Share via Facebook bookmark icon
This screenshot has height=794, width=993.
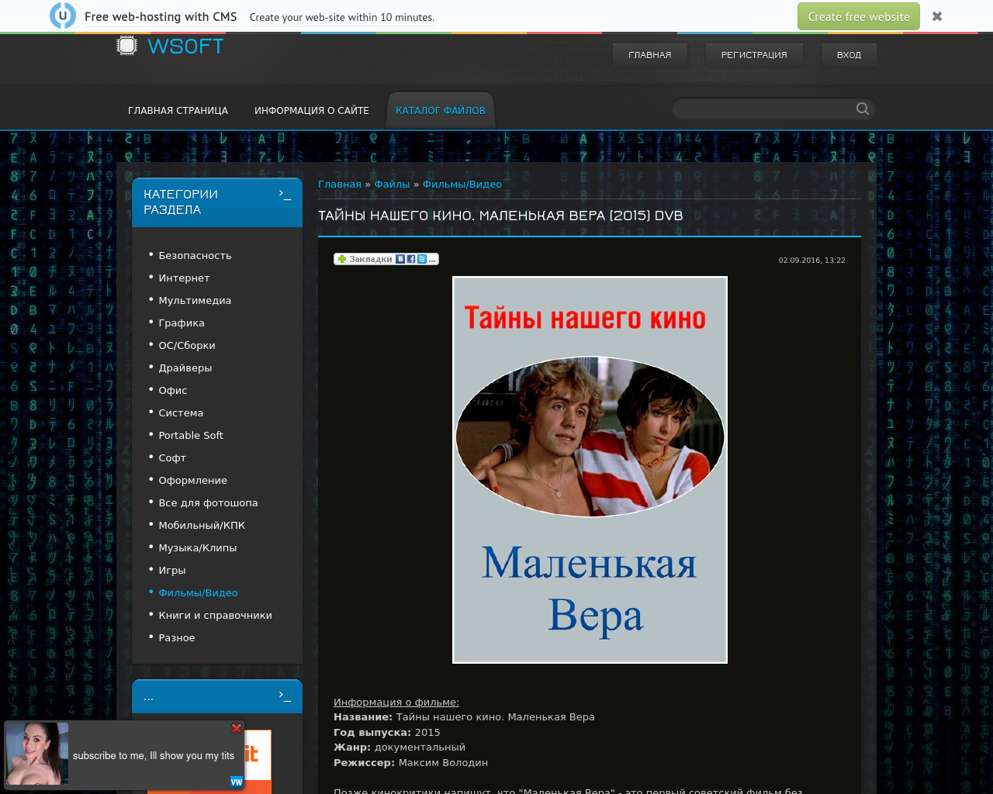(411, 259)
